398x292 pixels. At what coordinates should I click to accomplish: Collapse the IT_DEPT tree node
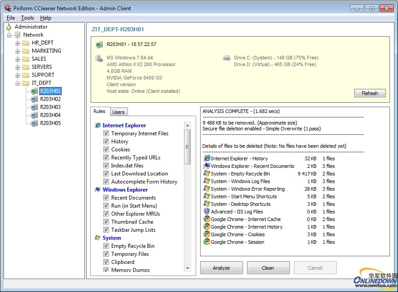[18, 83]
